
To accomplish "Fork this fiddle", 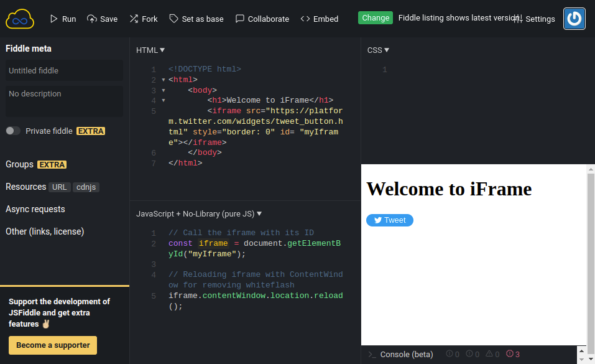I will [x=143, y=19].
